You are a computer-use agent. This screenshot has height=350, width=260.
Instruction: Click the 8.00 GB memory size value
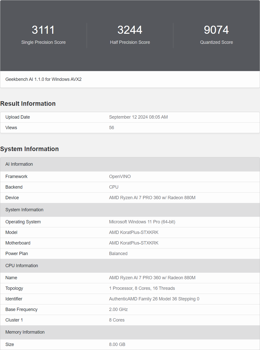117,344
